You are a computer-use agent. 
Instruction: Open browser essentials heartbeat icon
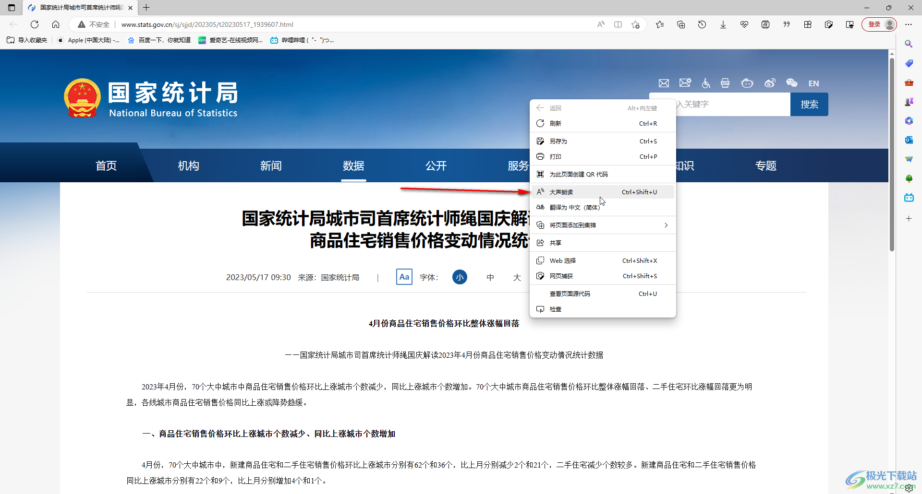click(744, 24)
